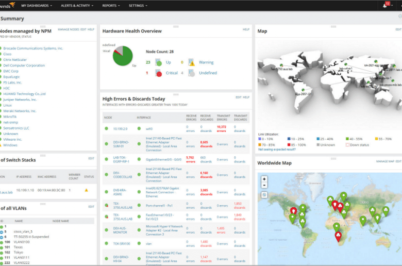Click Edit in VLANs panel

[x=91, y=207]
